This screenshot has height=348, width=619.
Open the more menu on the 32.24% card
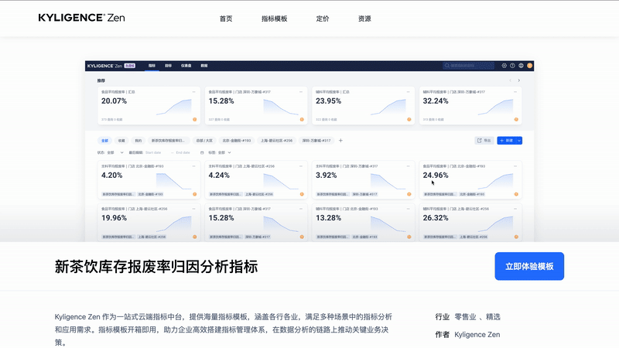[515, 92]
